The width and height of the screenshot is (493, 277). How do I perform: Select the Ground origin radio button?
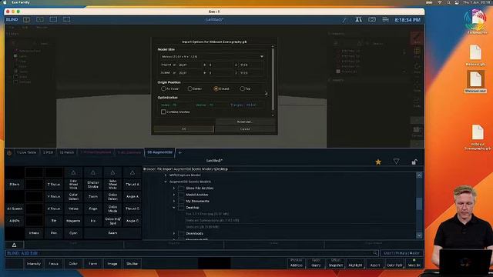[216, 89]
